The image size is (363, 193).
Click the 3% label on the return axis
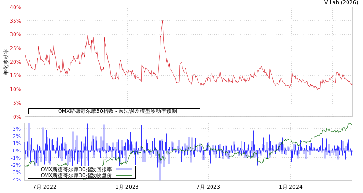pos(16,129)
